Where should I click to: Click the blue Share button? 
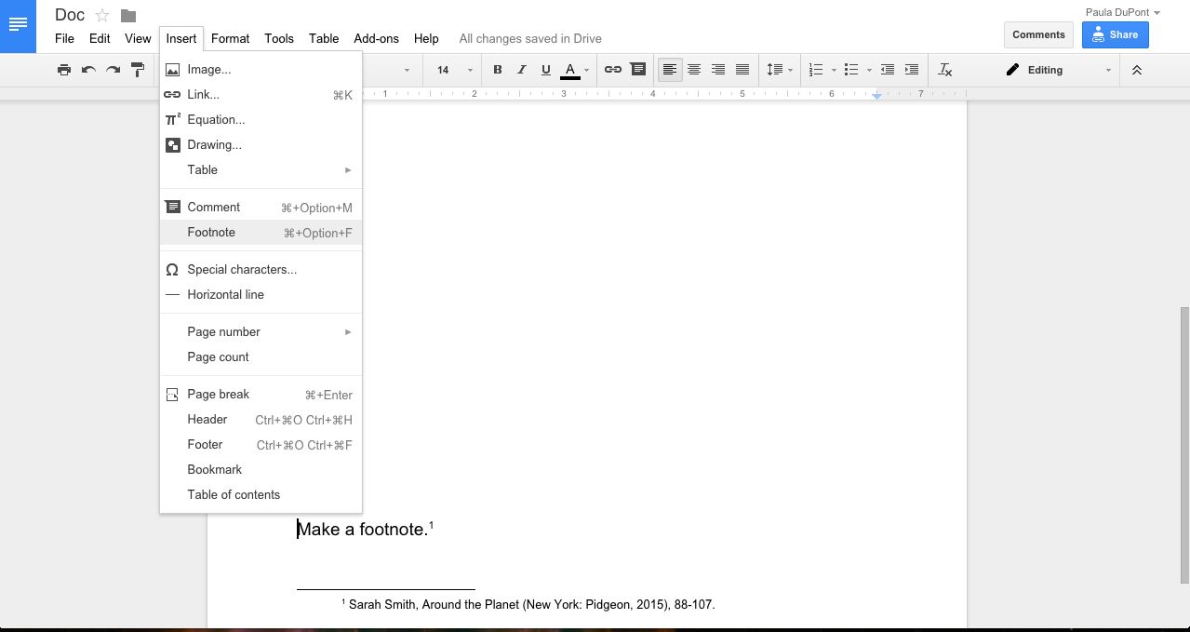(x=1115, y=34)
